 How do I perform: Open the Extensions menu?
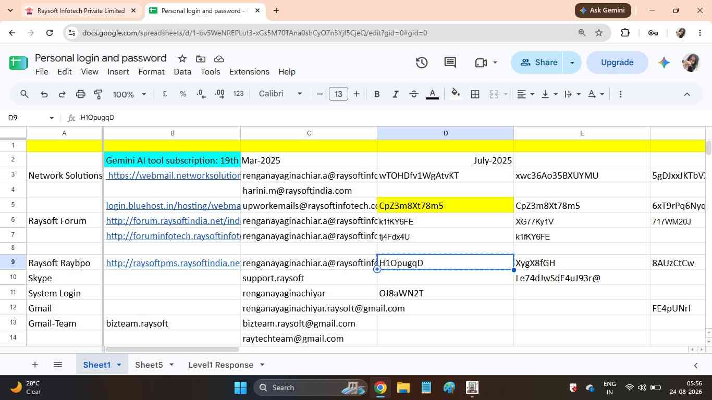pos(249,72)
